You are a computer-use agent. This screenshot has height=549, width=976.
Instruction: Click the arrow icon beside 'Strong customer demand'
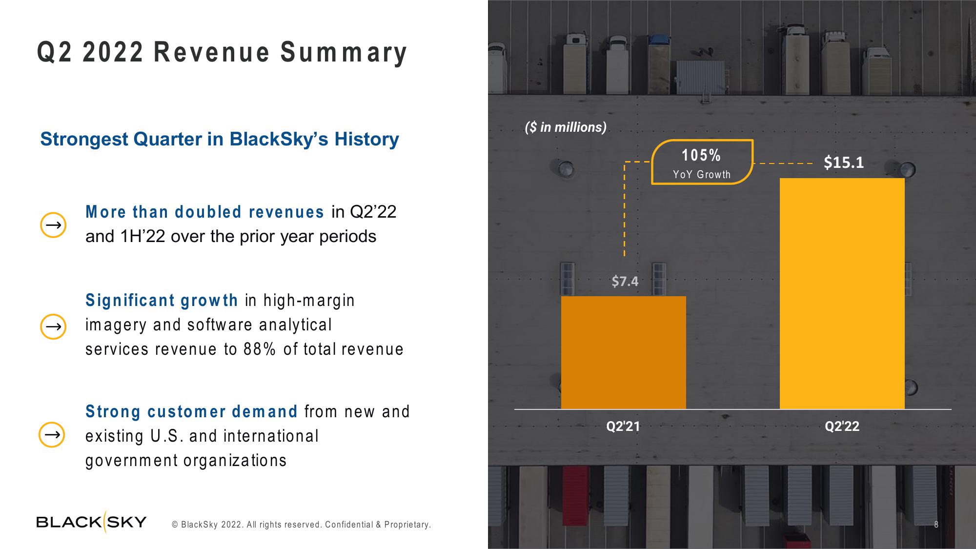52,434
